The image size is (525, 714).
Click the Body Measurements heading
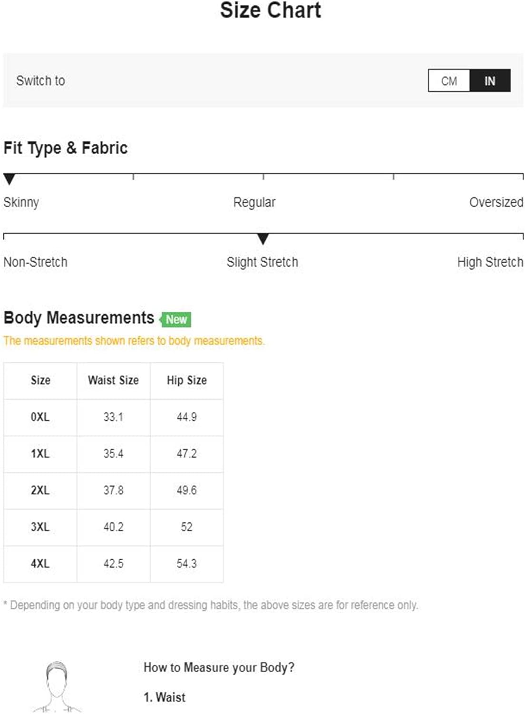[x=79, y=318]
